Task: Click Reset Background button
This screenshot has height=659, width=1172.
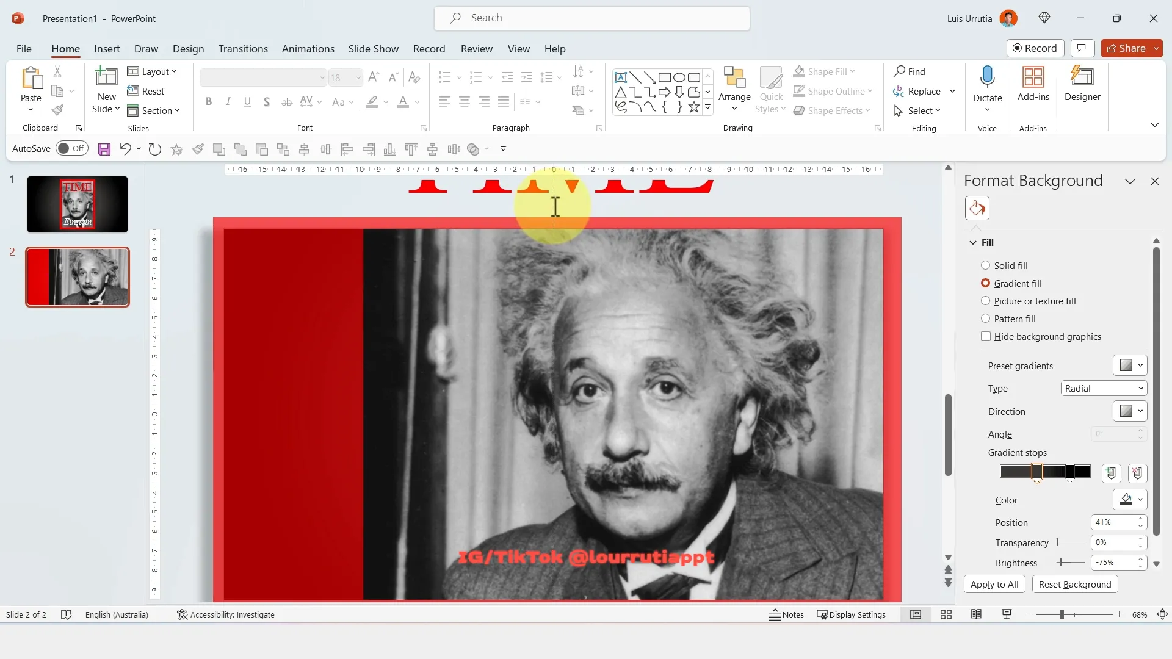Action: click(1075, 584)
